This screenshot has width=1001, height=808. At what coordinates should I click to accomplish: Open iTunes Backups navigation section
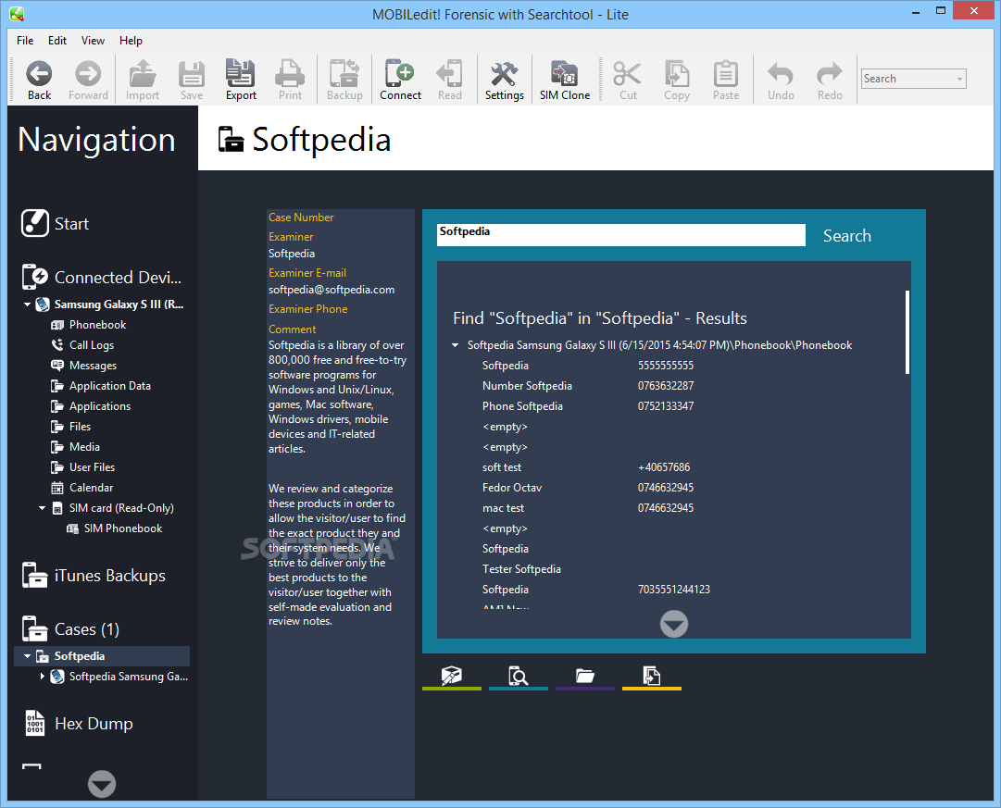click(94, 575)
